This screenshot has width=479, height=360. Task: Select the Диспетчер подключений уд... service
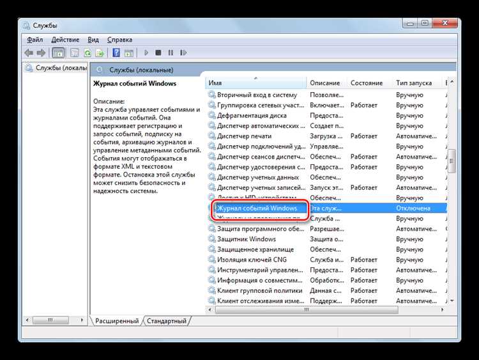(x=326, y=146)
